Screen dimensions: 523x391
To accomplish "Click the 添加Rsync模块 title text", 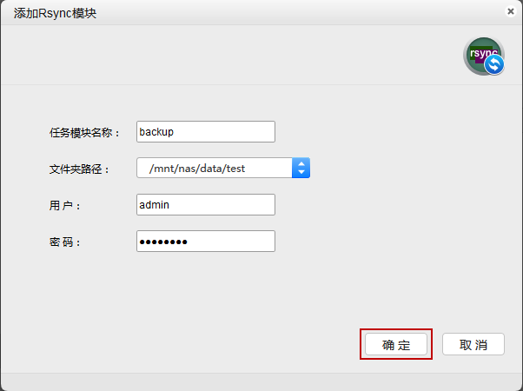I will [56, 12].
